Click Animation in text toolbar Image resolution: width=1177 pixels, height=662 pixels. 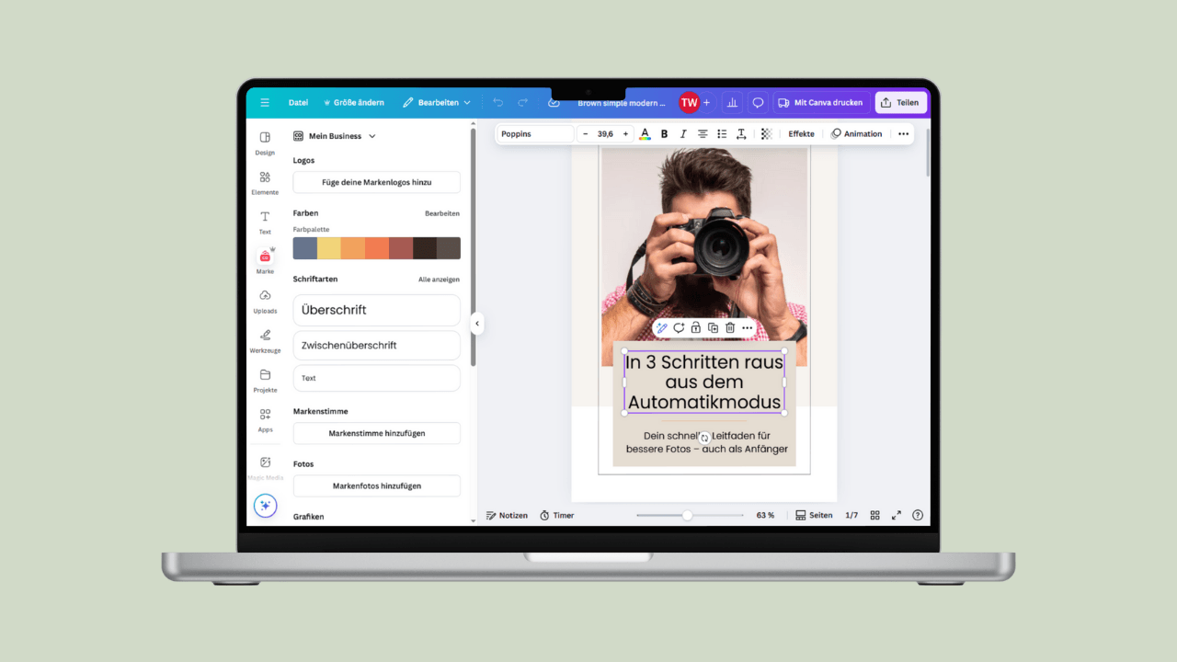[856, 134]
